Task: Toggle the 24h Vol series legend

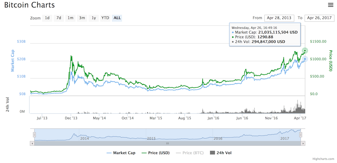Action: pos(220,153)
